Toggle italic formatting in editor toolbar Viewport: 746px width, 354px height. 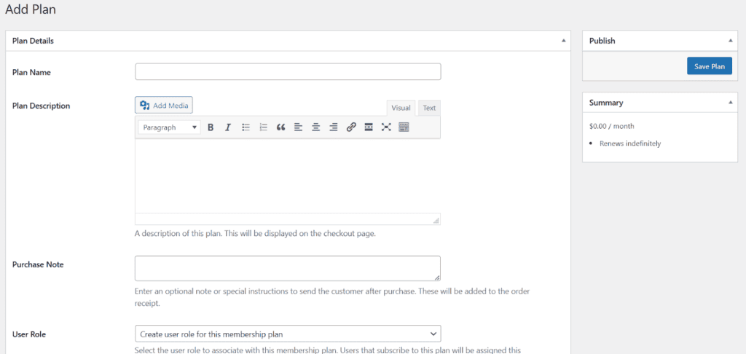pyautogui.click(x=228, y=127)
